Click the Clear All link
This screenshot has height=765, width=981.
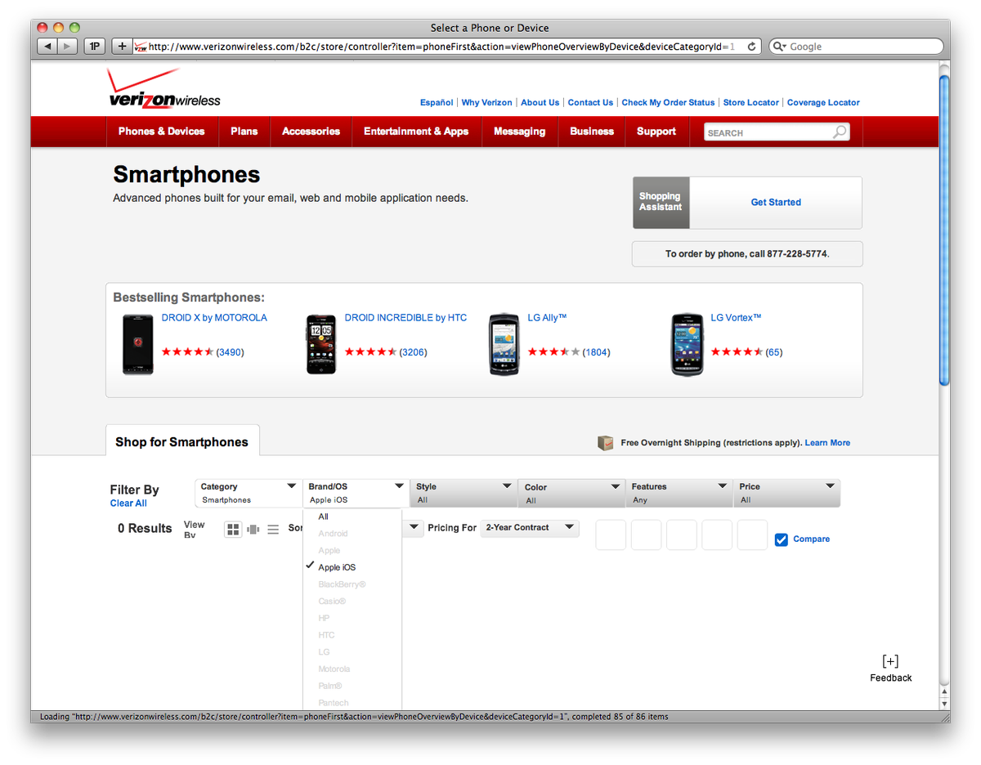tap(128, 503)
